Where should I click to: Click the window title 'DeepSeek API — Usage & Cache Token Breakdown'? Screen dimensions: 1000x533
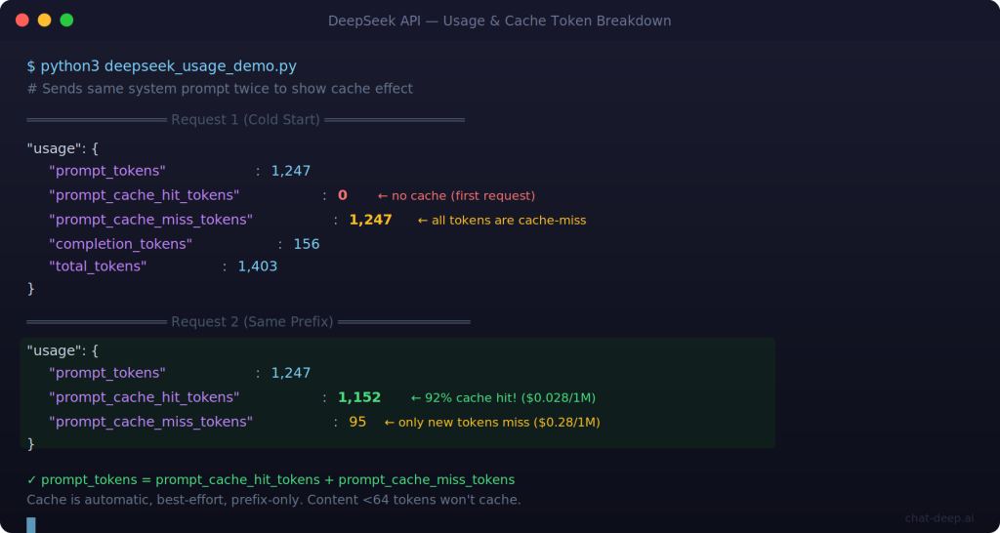[499, 21]
